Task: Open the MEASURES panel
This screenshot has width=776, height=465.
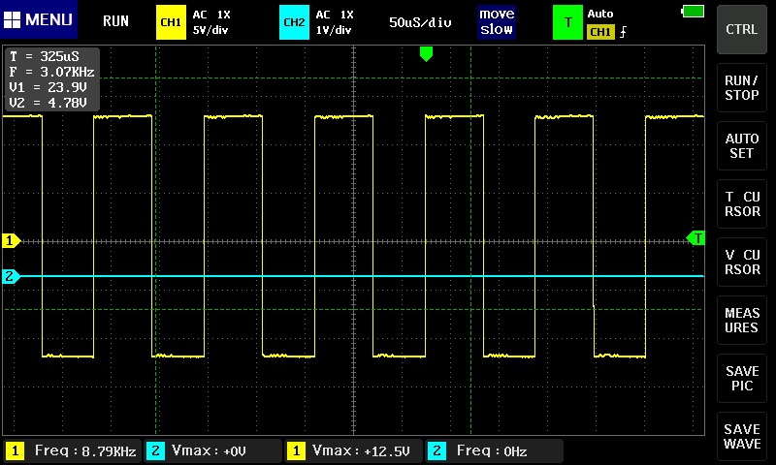Action: click(x=742, y=321)
